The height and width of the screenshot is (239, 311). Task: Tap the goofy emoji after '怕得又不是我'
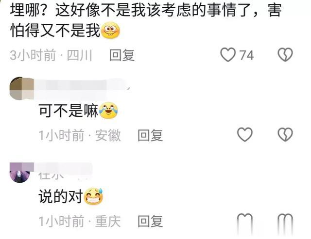pos(110,30)
